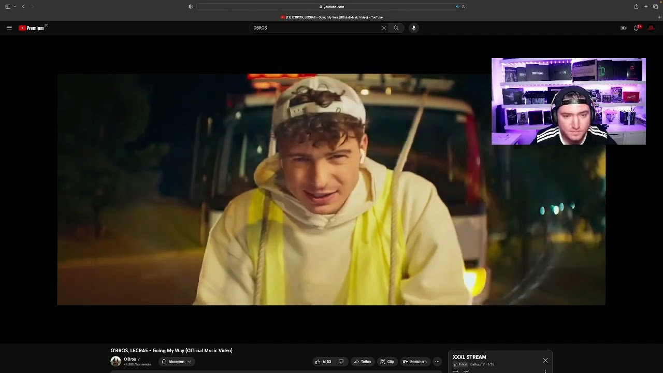
Task: Expand Safari tab group dropdown arrow
Action: [15, 7]
